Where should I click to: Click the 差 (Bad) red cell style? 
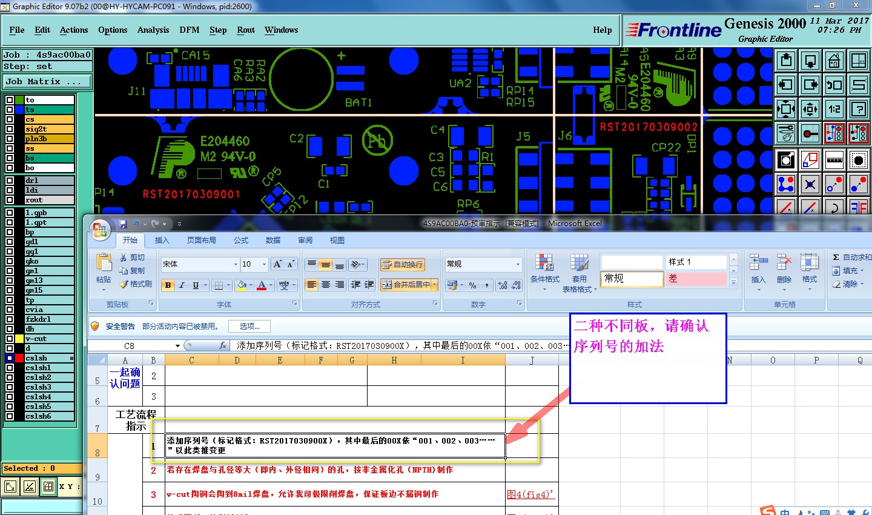[696, 279]
